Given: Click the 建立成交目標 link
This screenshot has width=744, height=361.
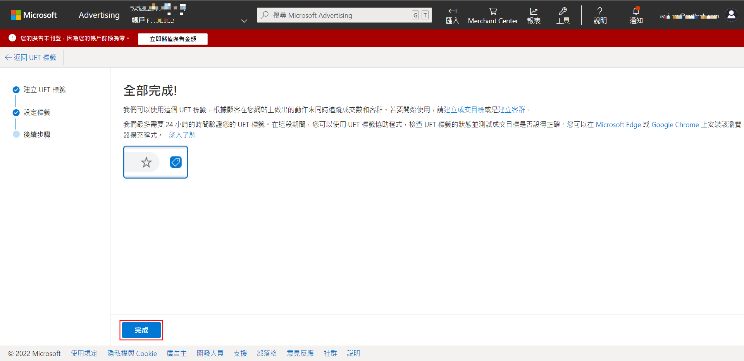Looking at the screenshot, I should click(x=464, y=110).
